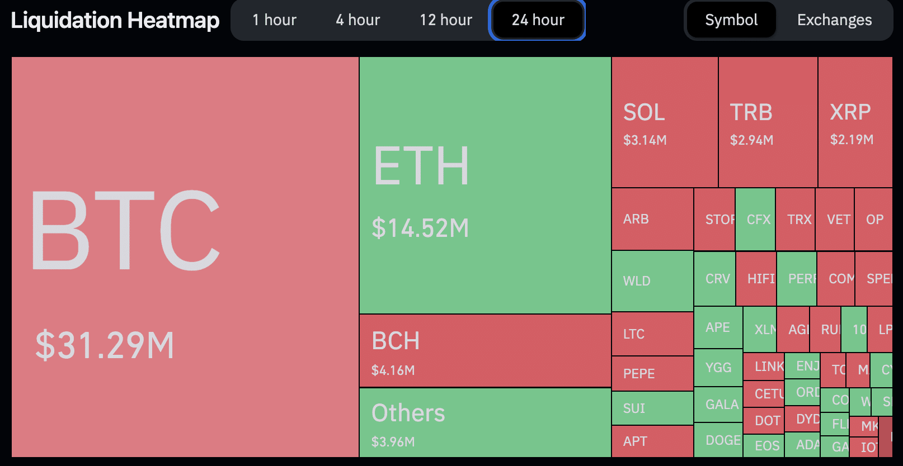Click the TRB $2.94M tile
This screenshot has width=903, height=466.
click(x=768, y=122)
